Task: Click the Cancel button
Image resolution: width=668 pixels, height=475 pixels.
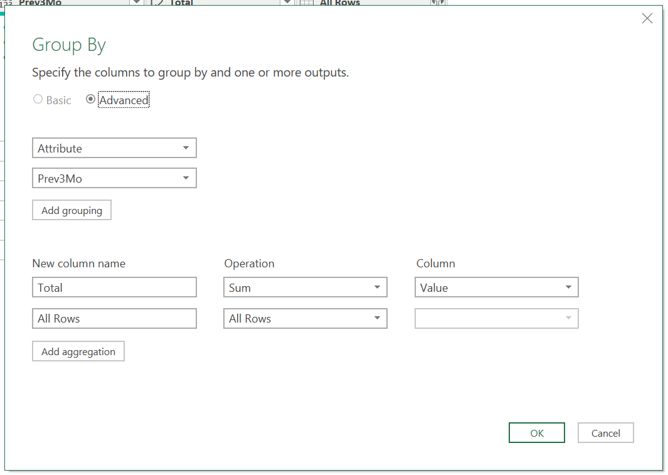Action: coord(605,433)
